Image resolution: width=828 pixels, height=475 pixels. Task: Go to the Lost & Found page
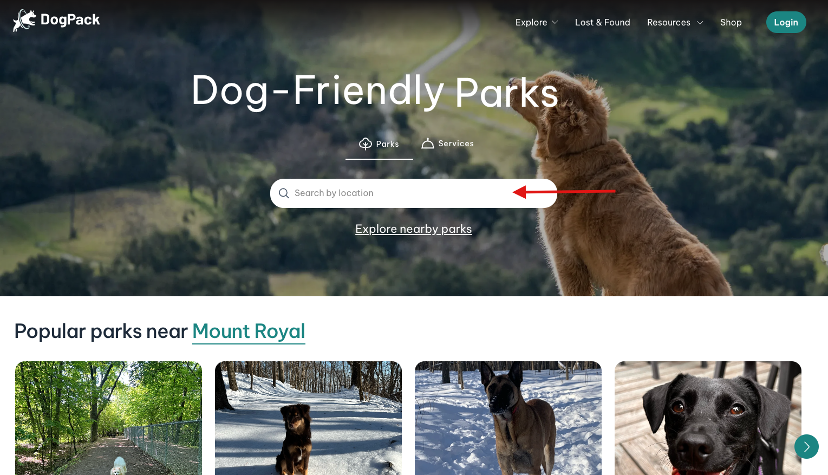click(602, 22)
